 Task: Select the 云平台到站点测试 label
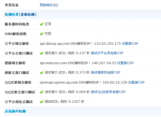(19, 102)
